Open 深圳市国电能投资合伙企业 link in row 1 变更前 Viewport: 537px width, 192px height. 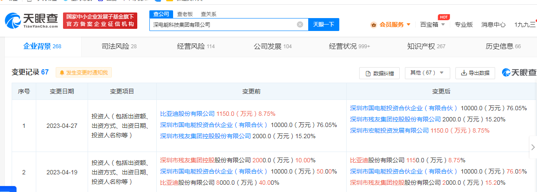tap(214, 125)
